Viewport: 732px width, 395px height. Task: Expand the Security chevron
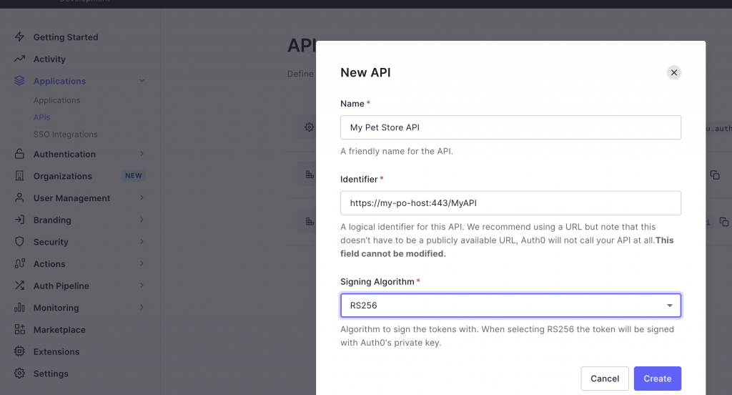[142, 241]
